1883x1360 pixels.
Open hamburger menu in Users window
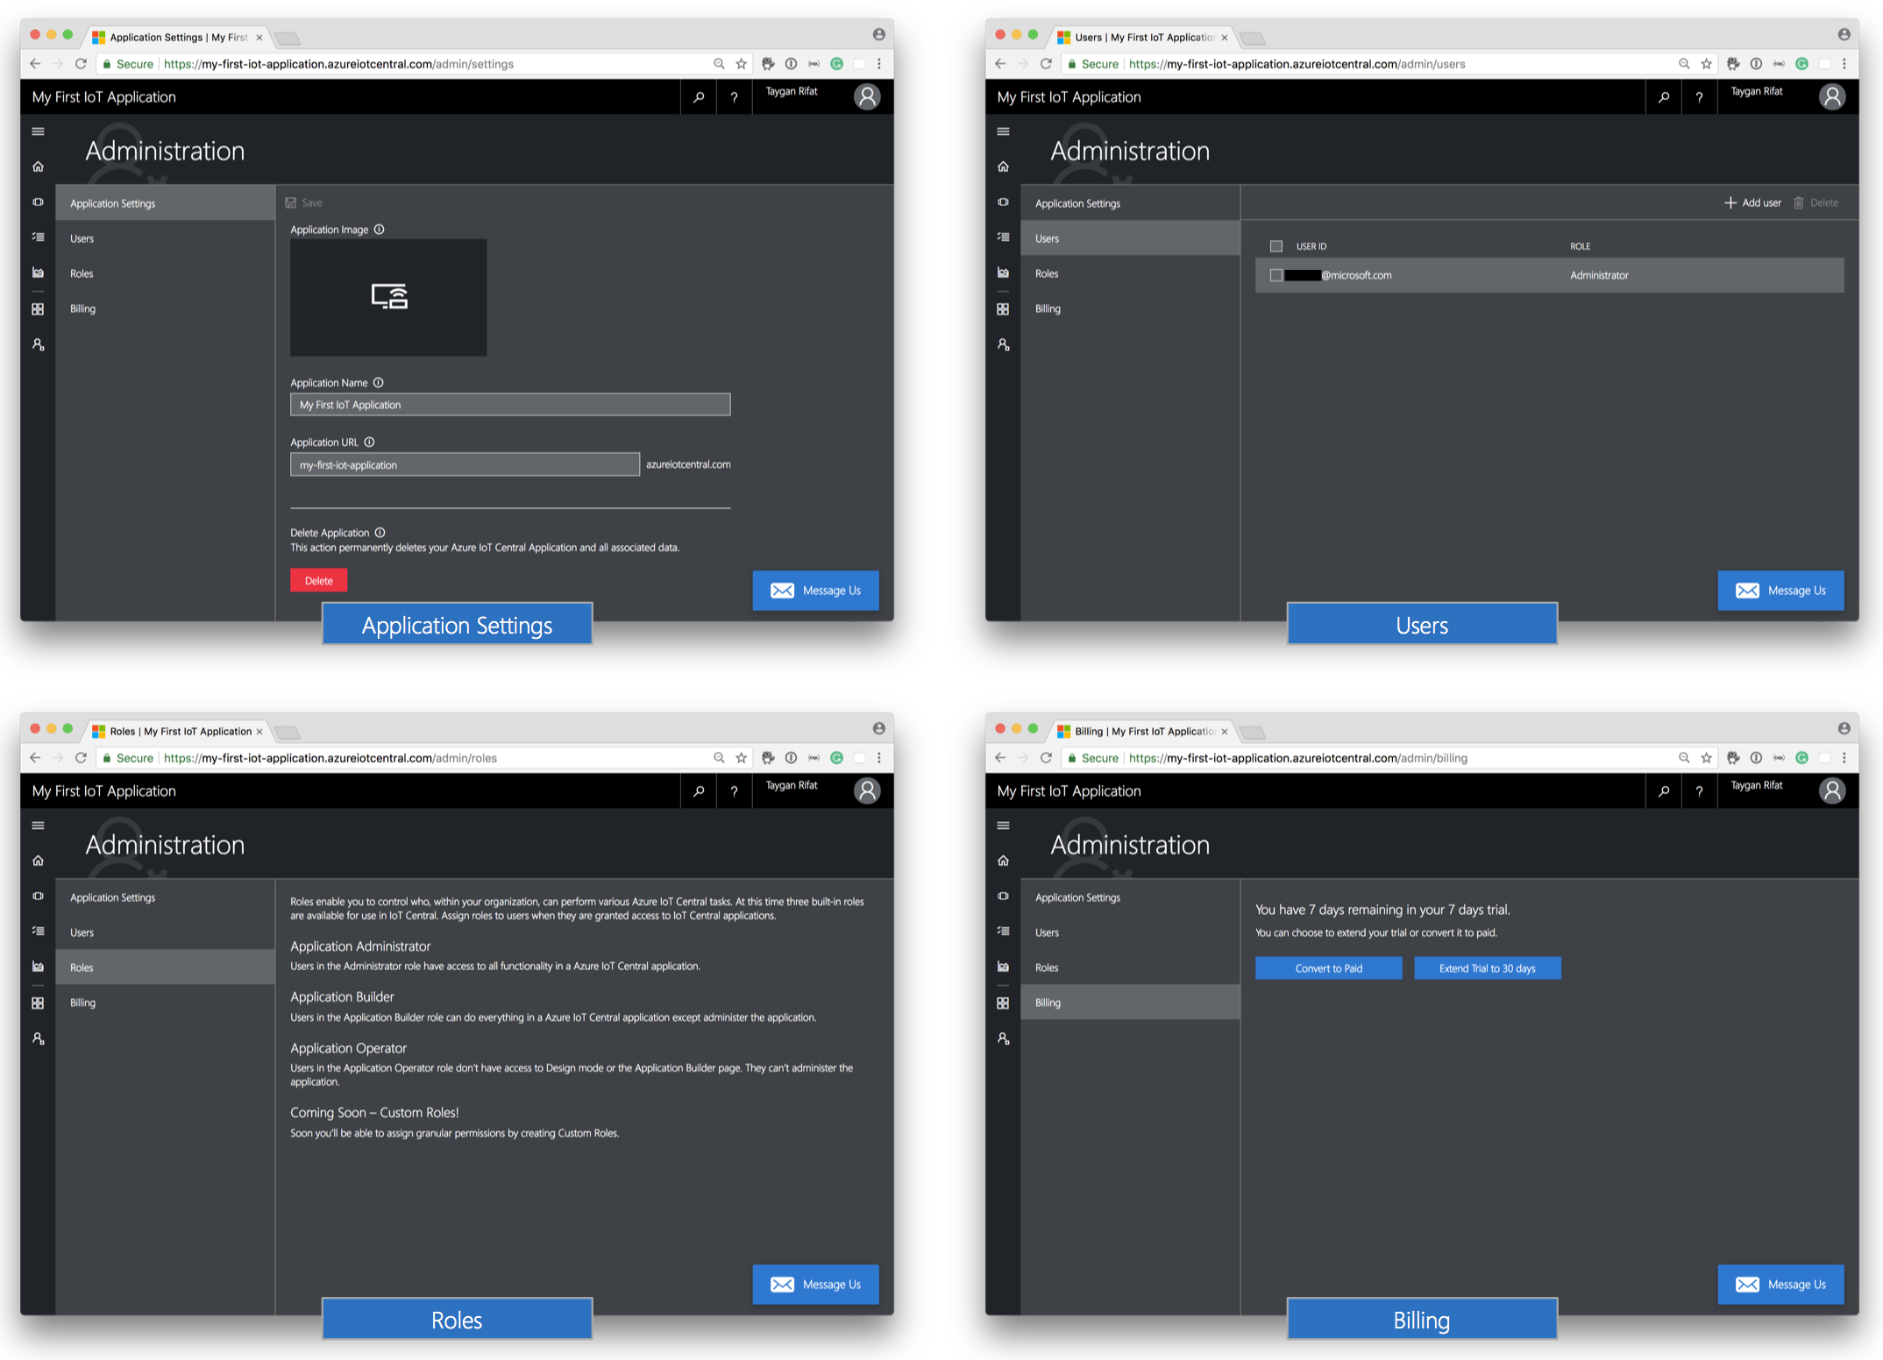point(1003,131)
